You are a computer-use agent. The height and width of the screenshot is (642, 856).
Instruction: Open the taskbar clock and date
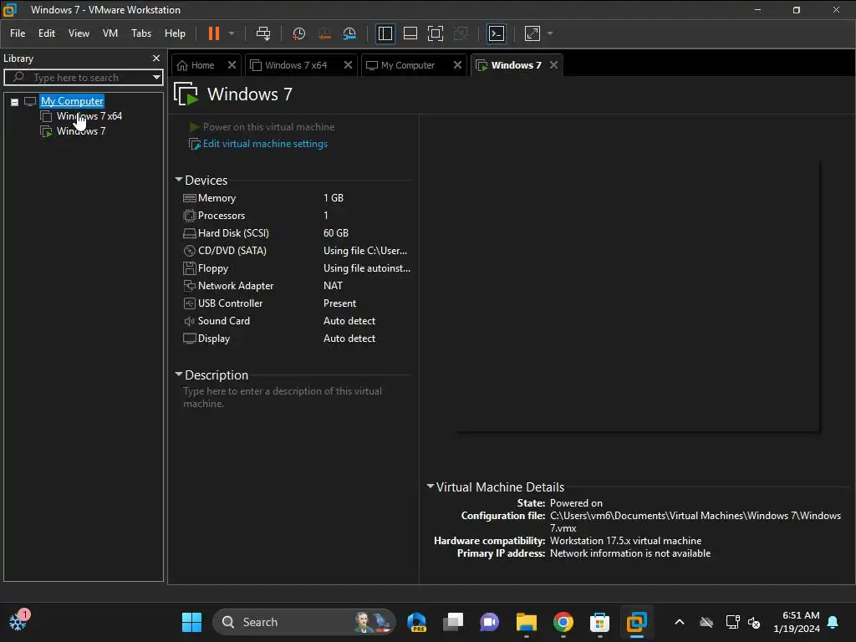pos(797,622)
